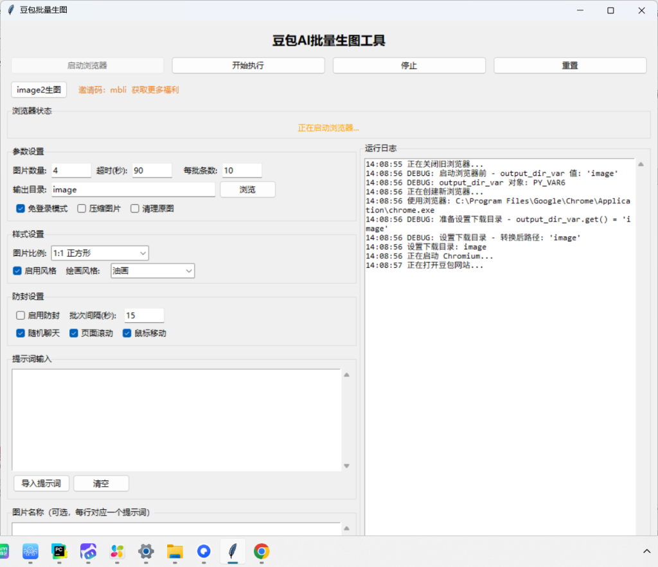Viewport: 658px width, 567px height.
Task: Open the Settings gear in the taskbar
Action: point(146,551)
